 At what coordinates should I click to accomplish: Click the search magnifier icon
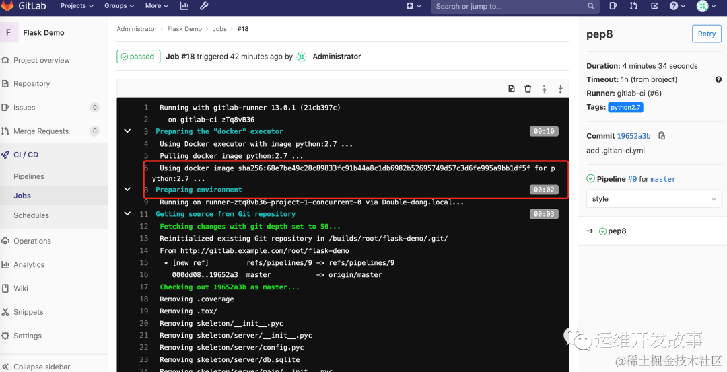[x=590, y=6]
